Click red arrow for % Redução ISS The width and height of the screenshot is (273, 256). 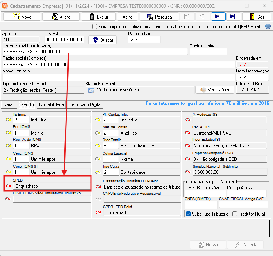point(188,120)
